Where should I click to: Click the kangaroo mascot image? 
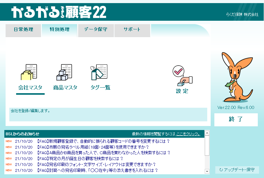click(237, 77)
